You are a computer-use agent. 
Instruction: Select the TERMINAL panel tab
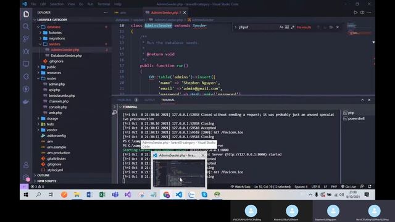pos(168,100)
